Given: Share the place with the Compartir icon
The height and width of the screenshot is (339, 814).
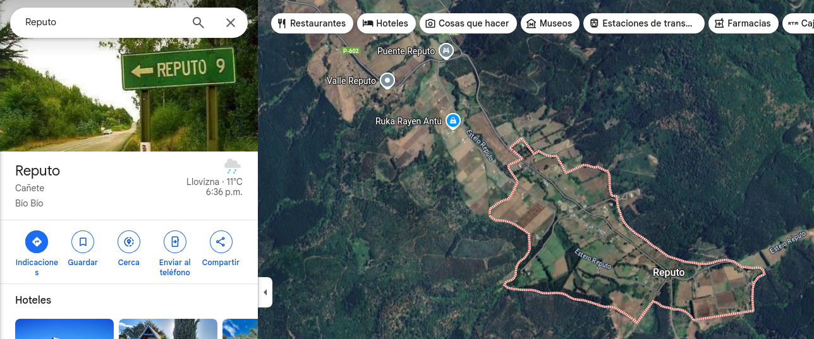Looking at the screenshot, I should (x=221, y=242).
